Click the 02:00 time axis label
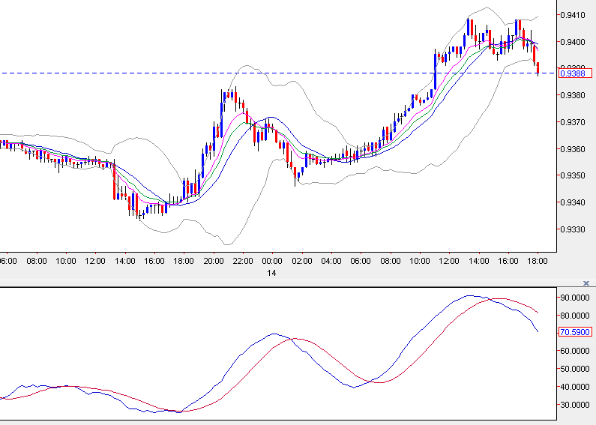Screen dimensions: 596x425 pyautogui.click(x=302, y=261)
